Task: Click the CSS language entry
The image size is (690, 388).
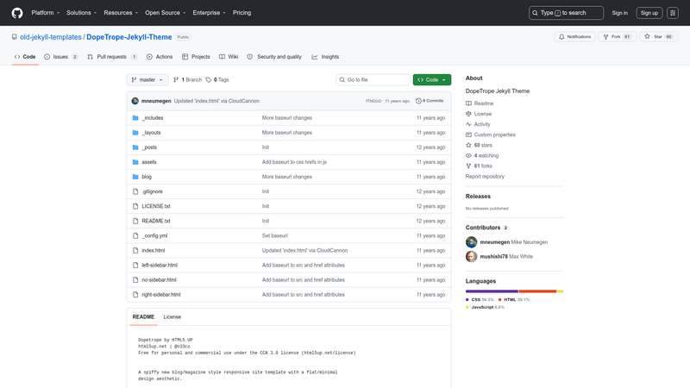Action: [x=480, y=299]
